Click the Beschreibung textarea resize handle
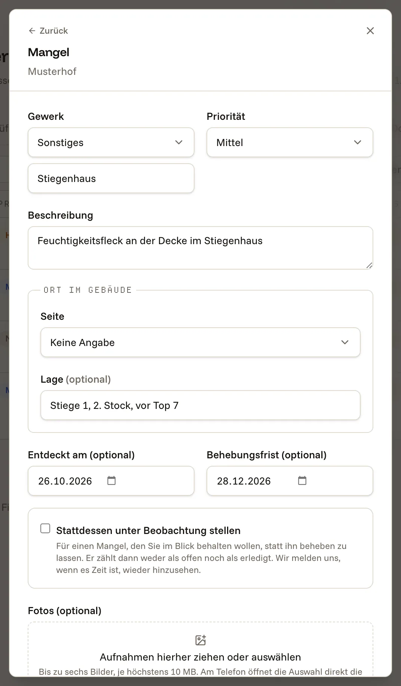Viewport: 401px width, 686px height. click(369, 265)
